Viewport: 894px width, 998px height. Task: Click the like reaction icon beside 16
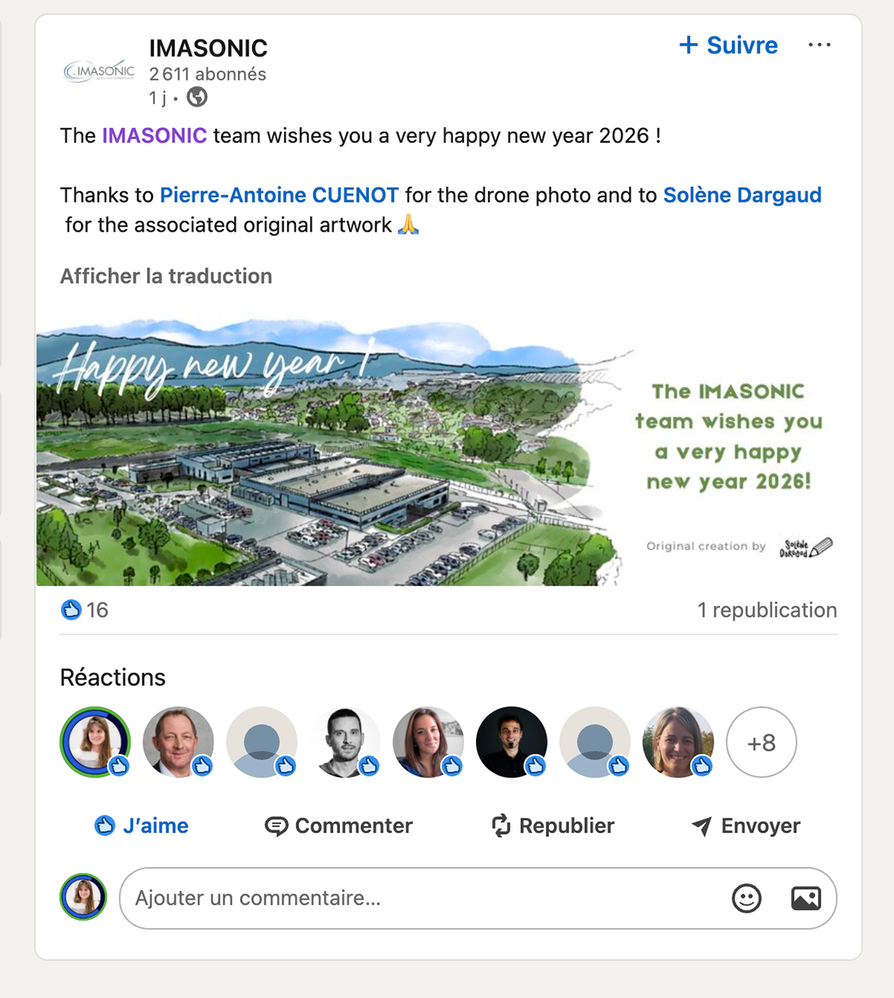[71, 610]
